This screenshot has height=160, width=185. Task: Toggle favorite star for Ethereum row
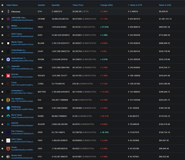(2, 11)
